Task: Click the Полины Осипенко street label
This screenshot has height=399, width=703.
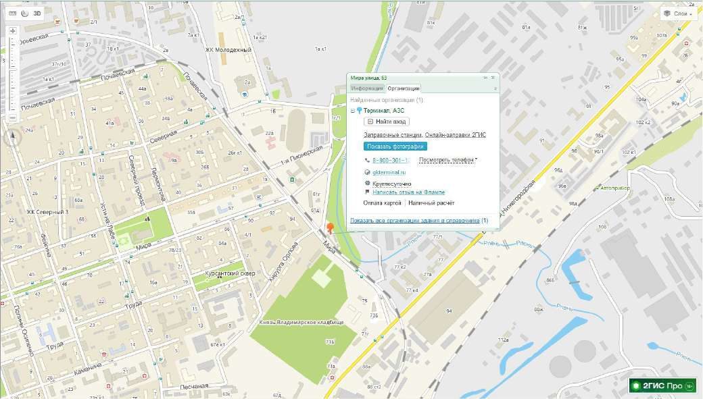Action: point(23,331)
